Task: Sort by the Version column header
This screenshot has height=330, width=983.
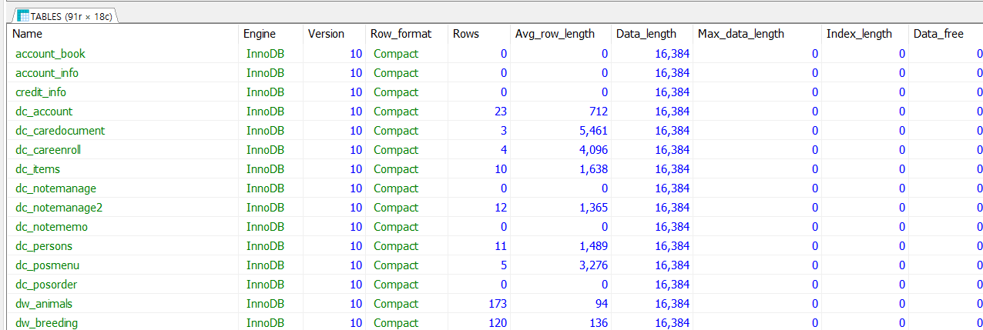Action: tap(334, 34)
